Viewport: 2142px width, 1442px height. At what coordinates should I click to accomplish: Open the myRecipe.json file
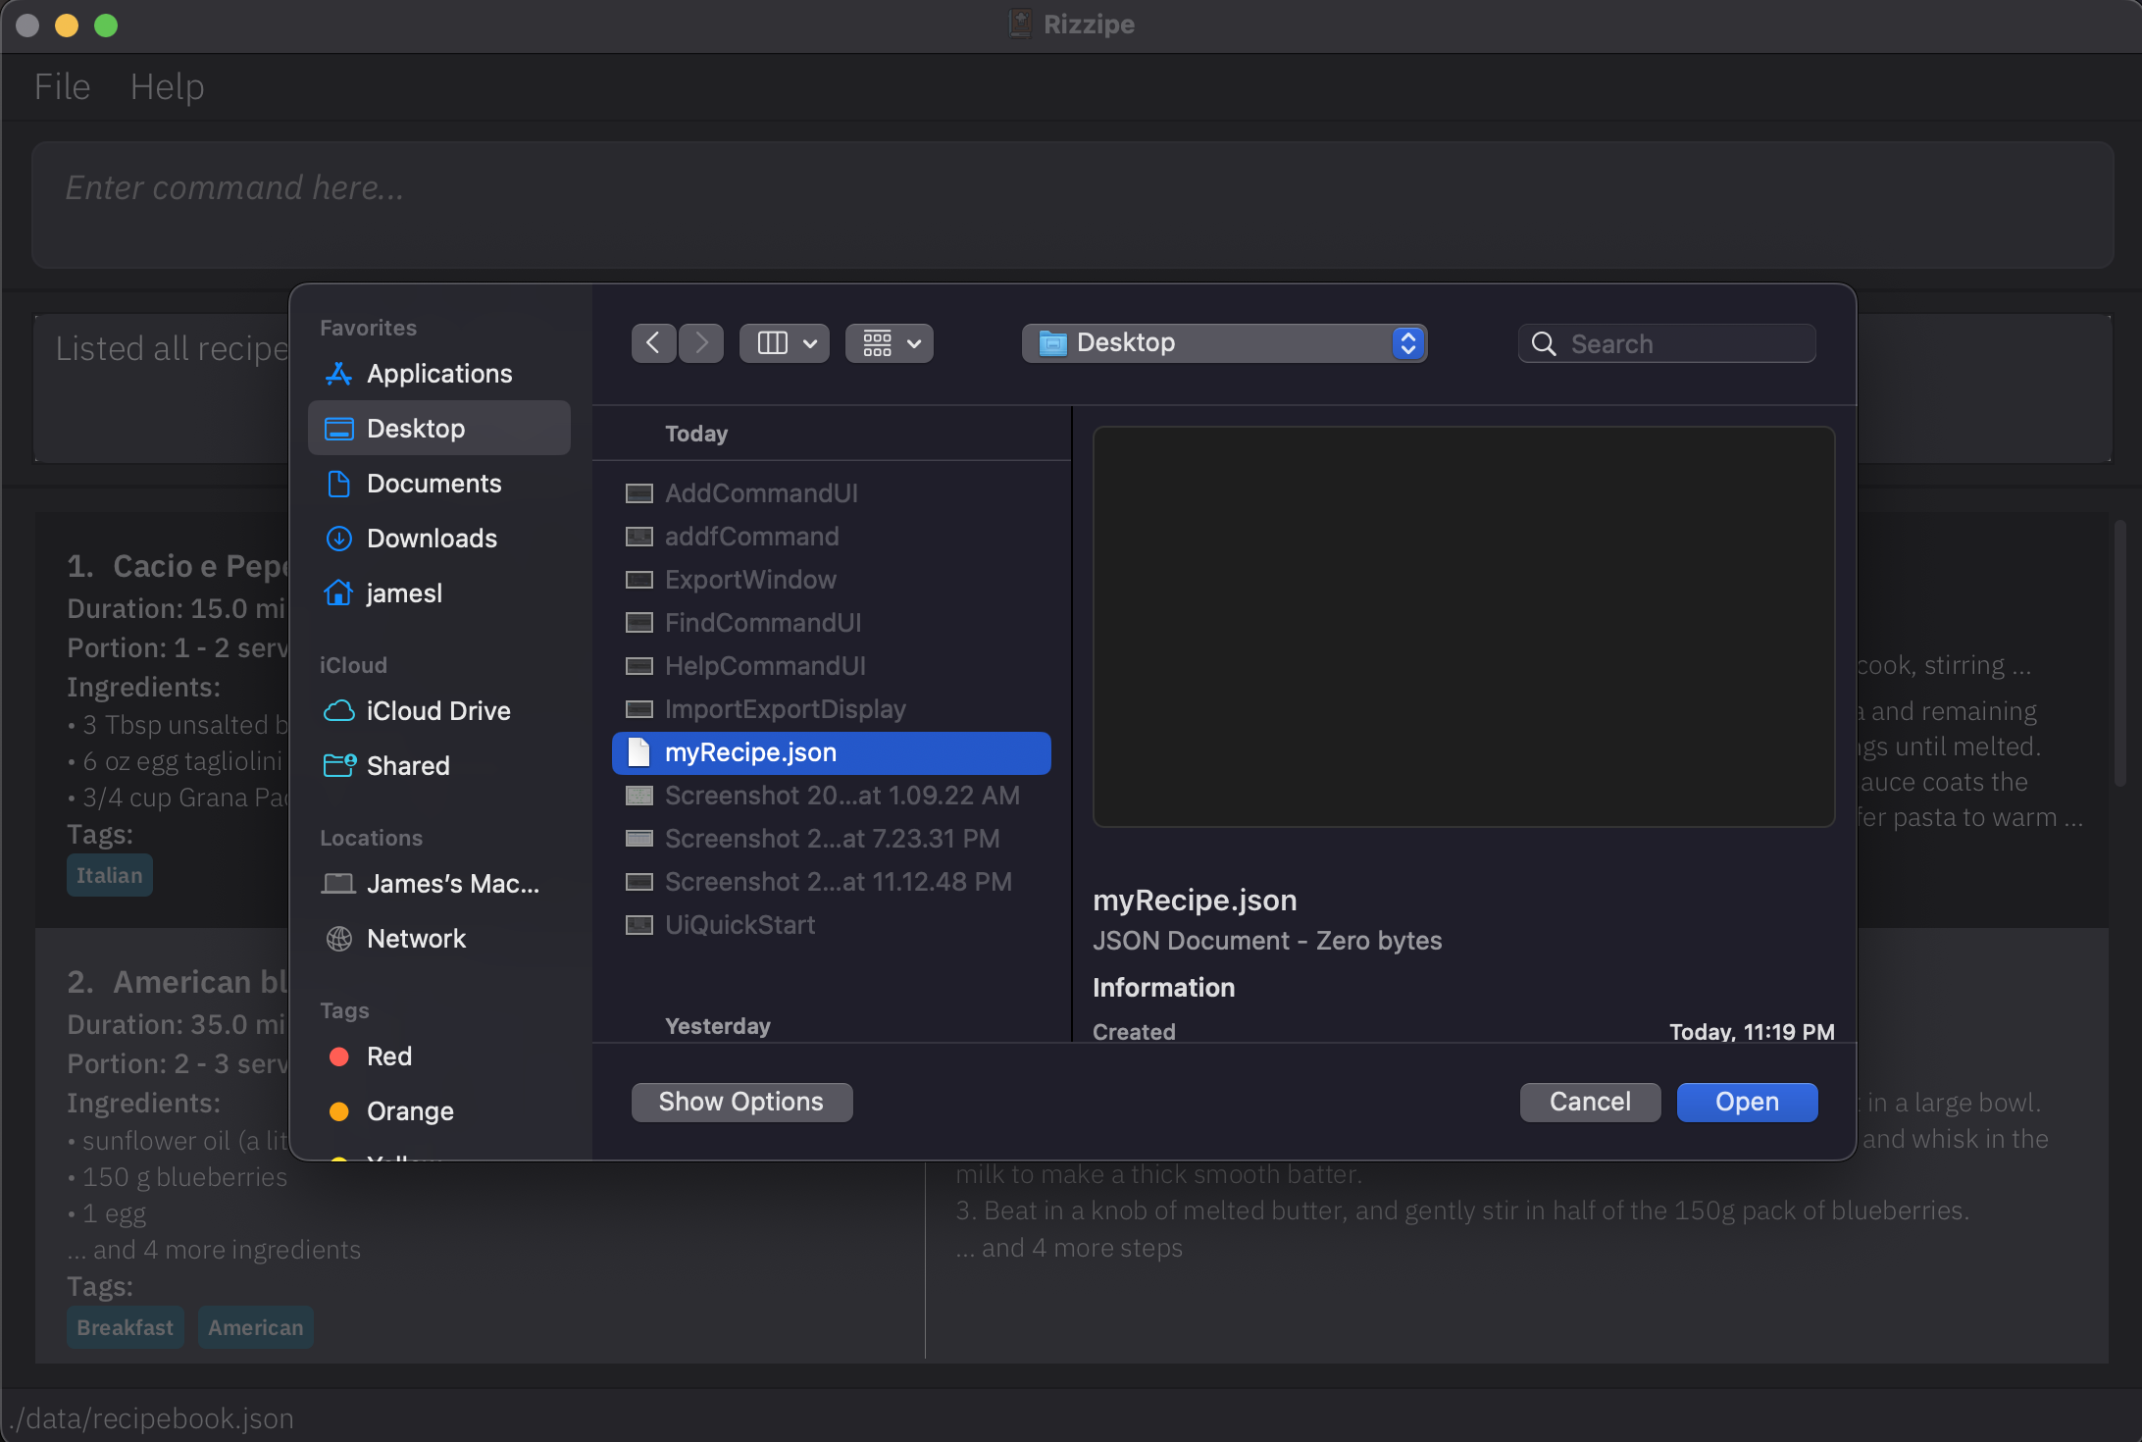coord(1746,1103)
